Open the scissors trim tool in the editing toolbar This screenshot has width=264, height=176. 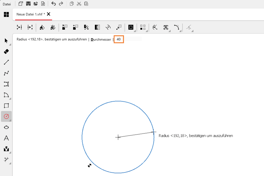[x=166, y=27]
